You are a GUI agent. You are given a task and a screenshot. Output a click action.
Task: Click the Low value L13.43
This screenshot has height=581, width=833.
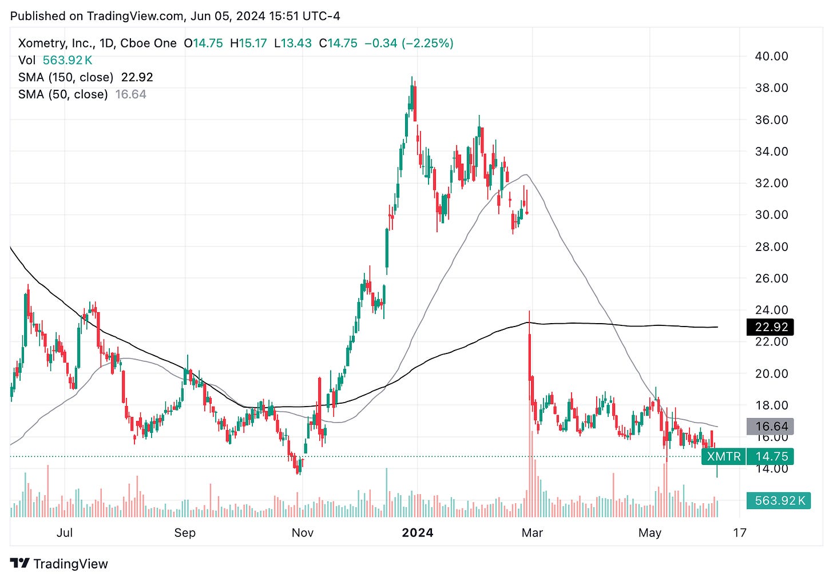click(x=293, y=43)
